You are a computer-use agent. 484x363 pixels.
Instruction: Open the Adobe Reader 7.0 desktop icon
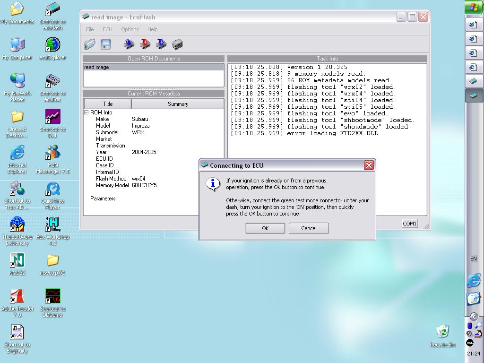(17, 303)
